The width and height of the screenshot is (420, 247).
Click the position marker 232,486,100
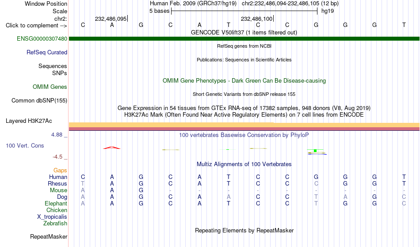tap(256, 19)
